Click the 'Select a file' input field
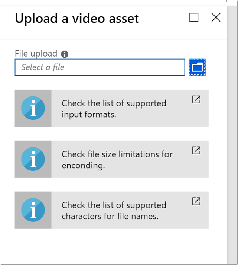The width and height of the screenshot is (238, 265). point(100,67)
